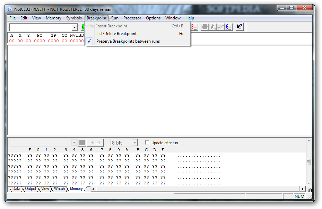Open the ABC symbol list toolbar icon
This screenshot has height=209, width=322.
tap(228, 27)
